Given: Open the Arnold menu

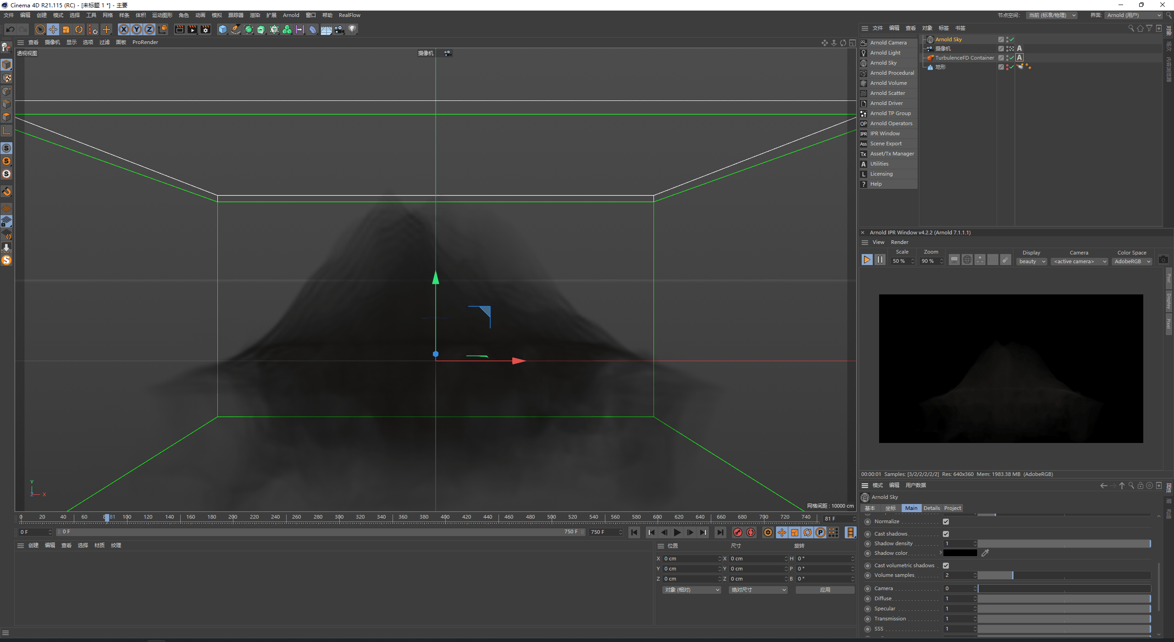Looking at the screenshot, I should 291,15.
